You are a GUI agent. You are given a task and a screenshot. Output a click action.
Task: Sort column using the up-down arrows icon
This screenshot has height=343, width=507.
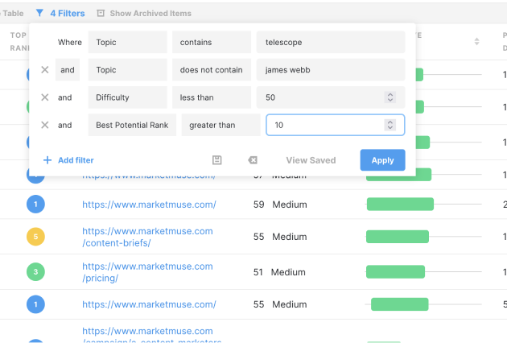(476, 41)
